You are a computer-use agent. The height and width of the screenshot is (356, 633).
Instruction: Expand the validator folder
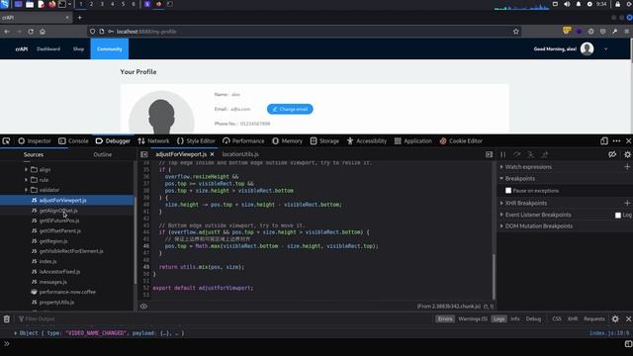coord(27,190)
